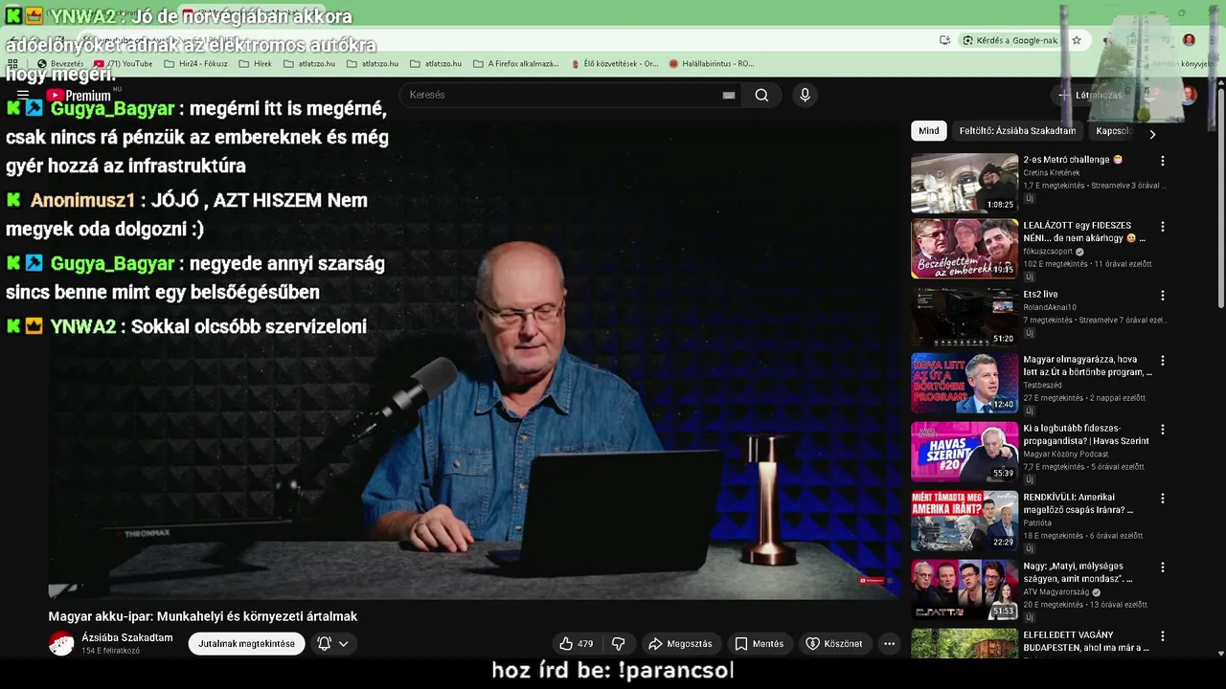Open options menu for 2-es Metró challenge

[1163, 161]
